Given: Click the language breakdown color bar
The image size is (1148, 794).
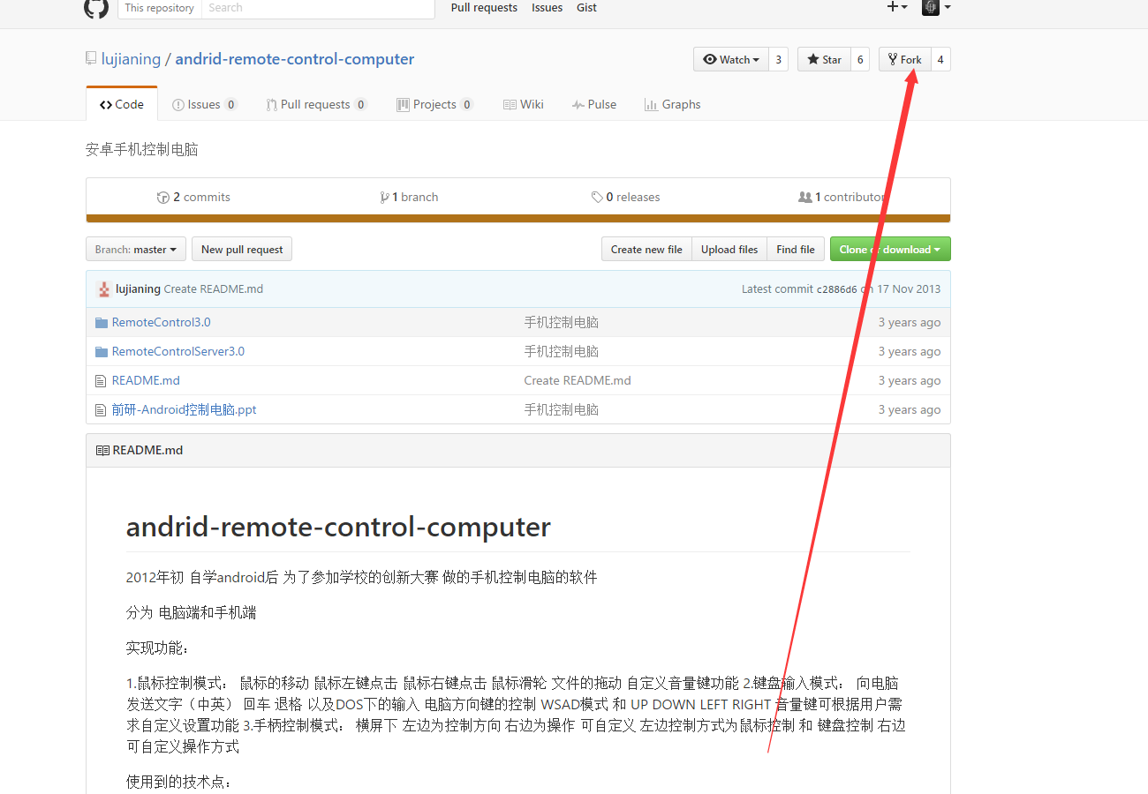Looking at the screenshot, I should [518, 218].
